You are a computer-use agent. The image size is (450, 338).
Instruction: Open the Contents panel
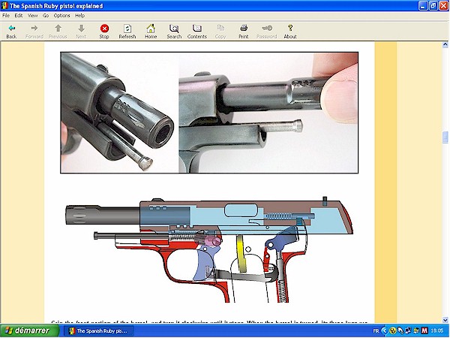(197, 32)
